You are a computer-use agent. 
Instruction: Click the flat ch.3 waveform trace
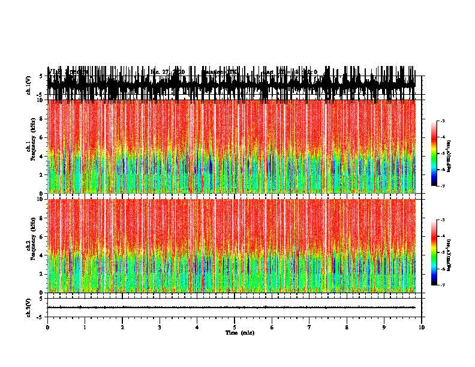(232, 308)
